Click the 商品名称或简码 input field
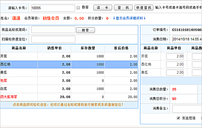 (53, 30)
